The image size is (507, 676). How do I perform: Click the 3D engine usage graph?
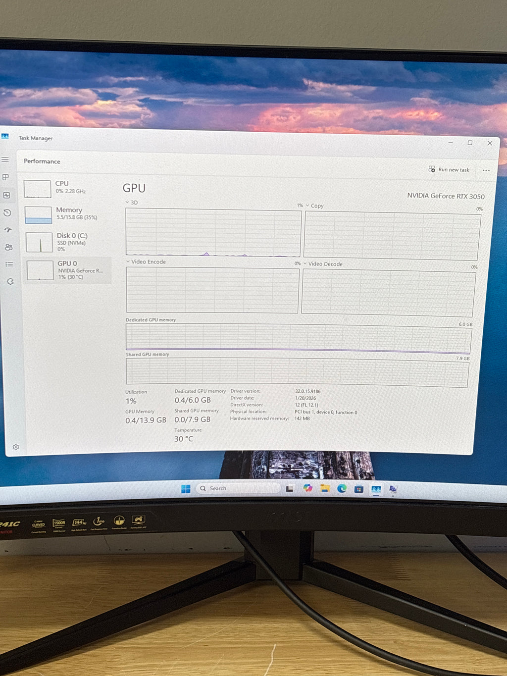(x=213, y=232)
